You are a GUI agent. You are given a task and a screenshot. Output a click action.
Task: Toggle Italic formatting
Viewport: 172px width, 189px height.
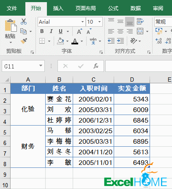(51, 31)
